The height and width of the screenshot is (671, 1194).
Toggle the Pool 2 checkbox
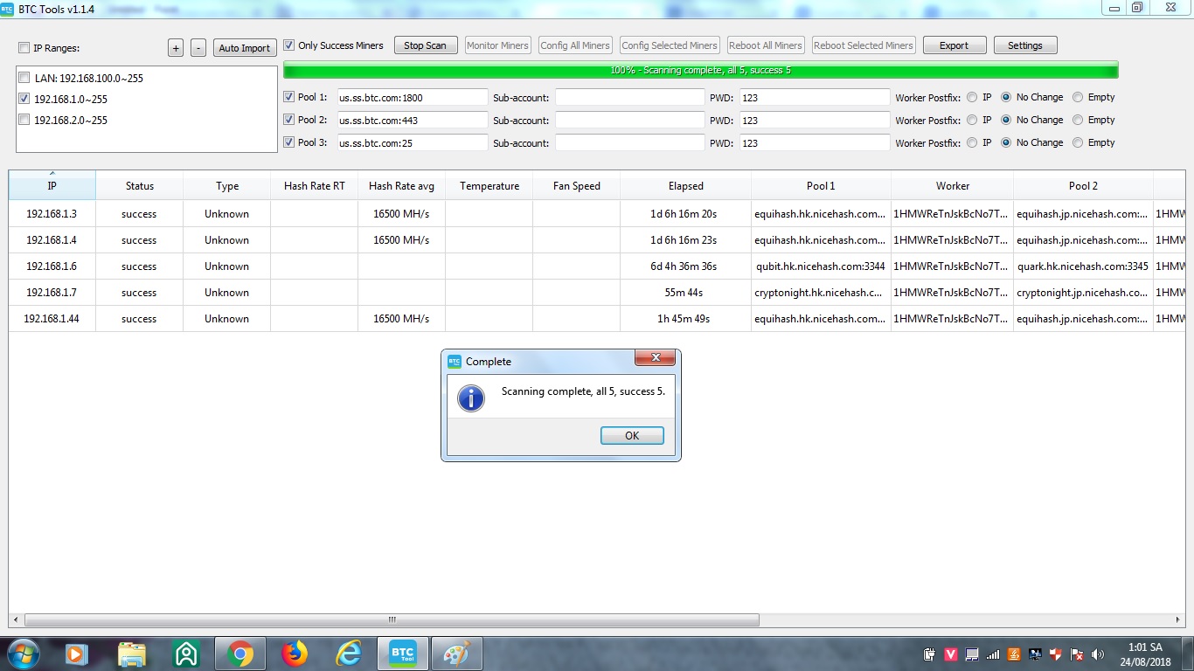[x=289, y=120]
